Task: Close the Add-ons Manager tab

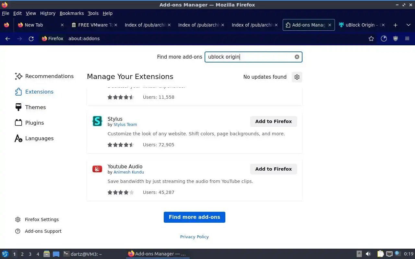Action: click(330, 25)
